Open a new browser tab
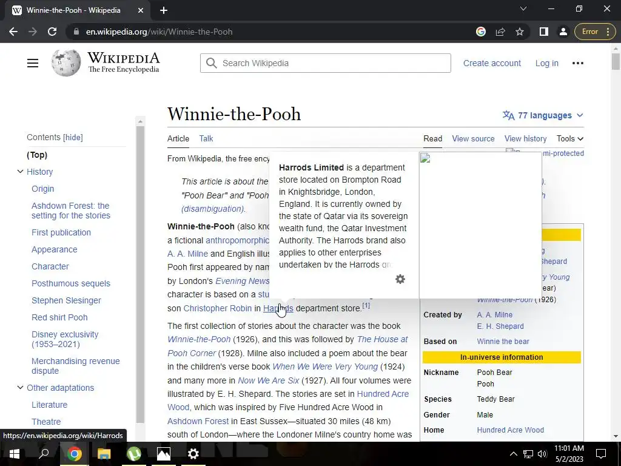 pyautogui.click(x=164, y=10)
